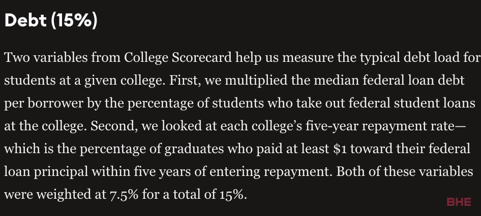
Task: Click the "$1" amount in the text
Action: coord(342,149)
